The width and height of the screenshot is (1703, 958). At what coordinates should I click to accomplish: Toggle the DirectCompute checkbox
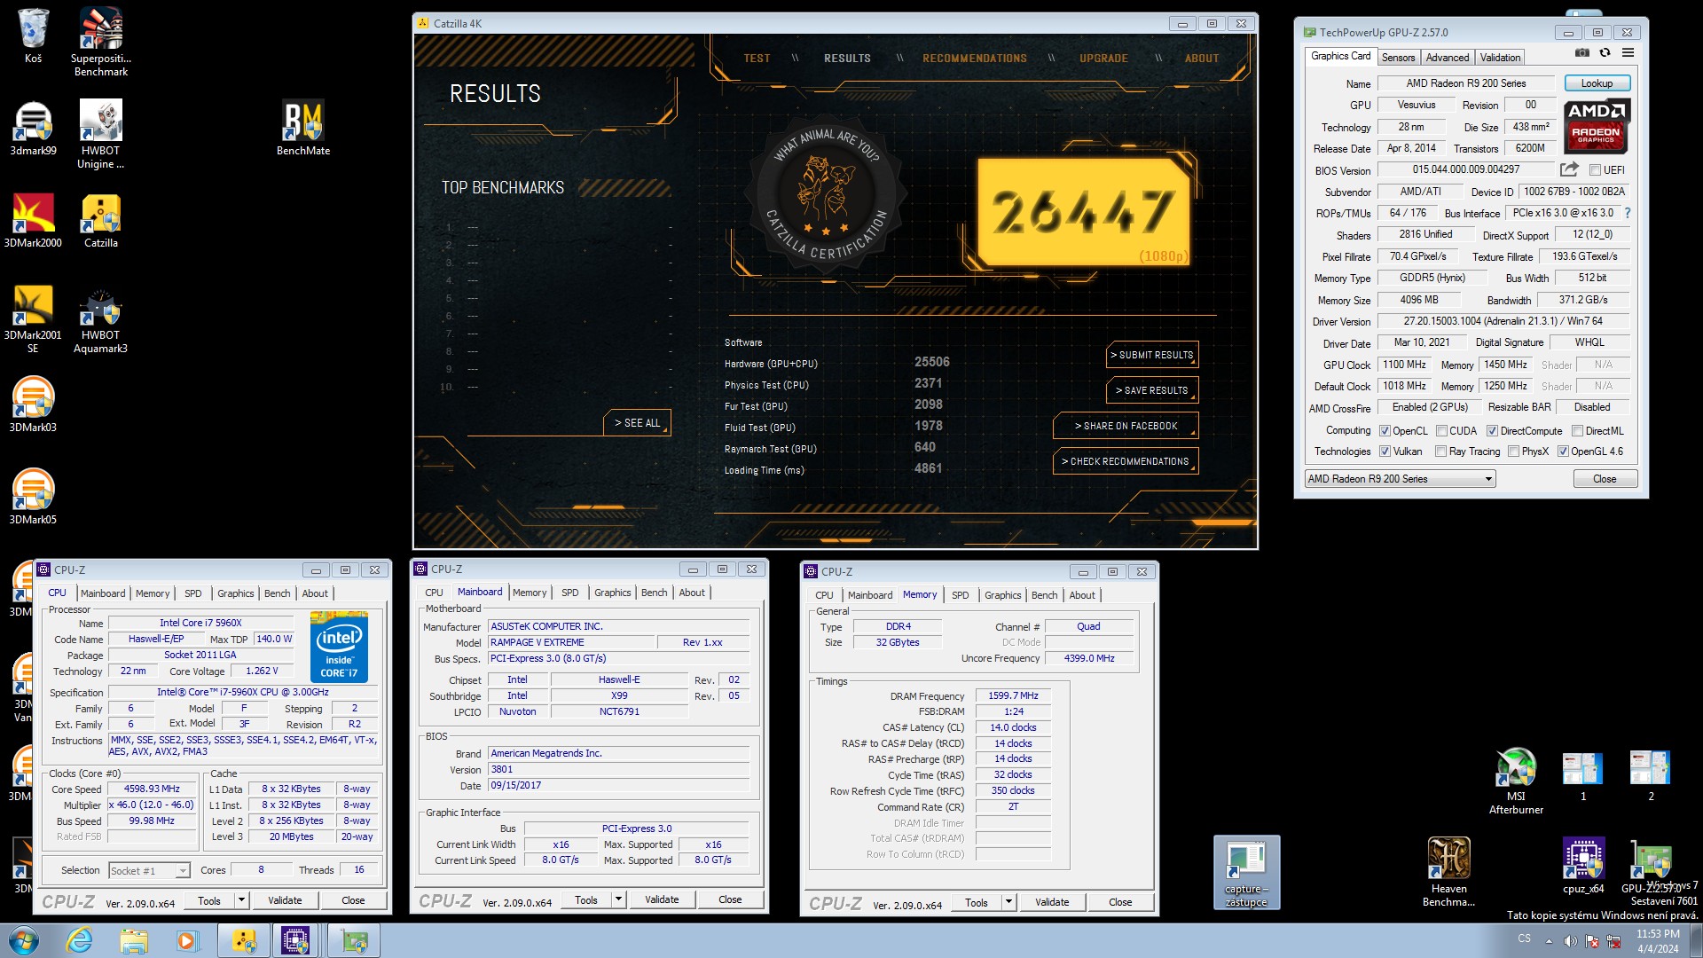point(1492,431)
